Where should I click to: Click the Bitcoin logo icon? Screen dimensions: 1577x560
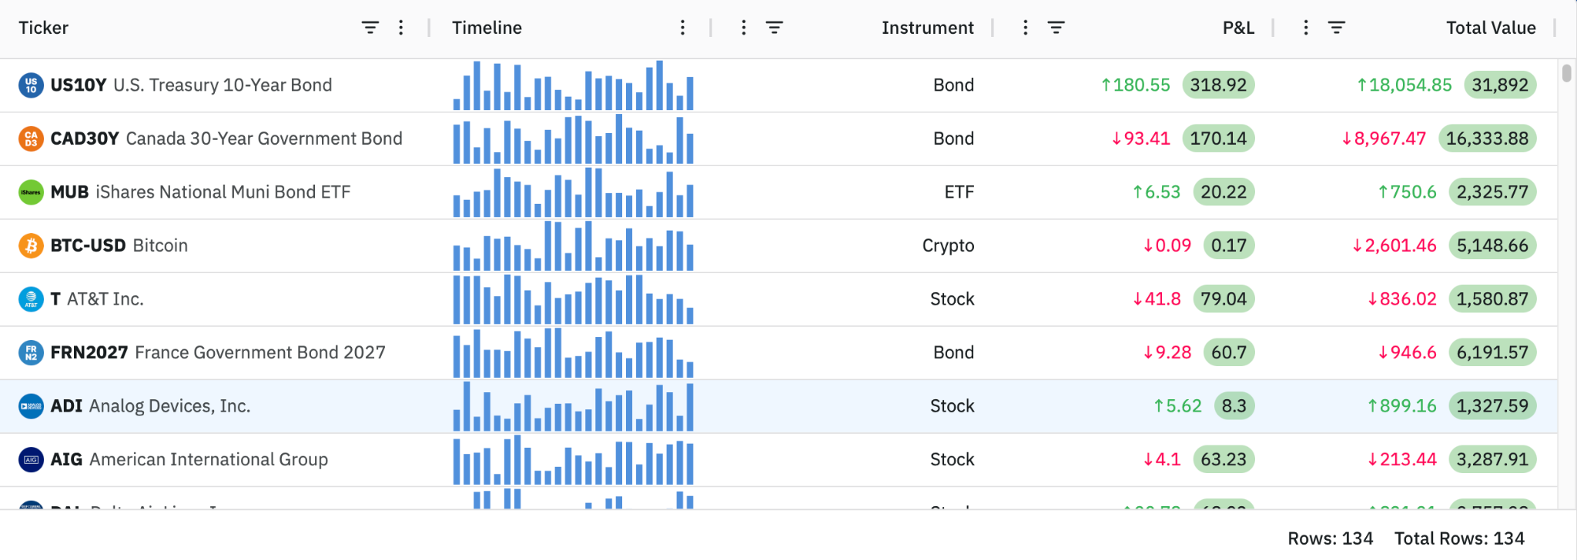tap(31, 245)
